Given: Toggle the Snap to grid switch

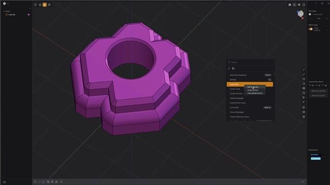Looking at the screenshot, I should tap(310, 14).
